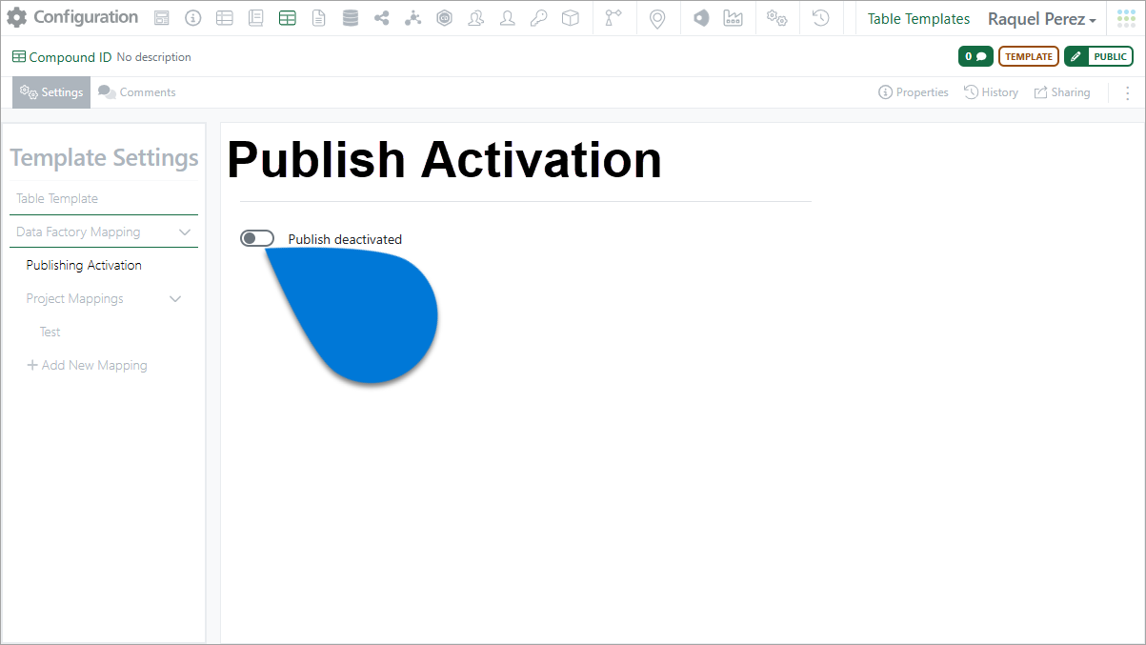1146x645 pixels.
Task: Click Add New Mapping
Action: point(87,365)
